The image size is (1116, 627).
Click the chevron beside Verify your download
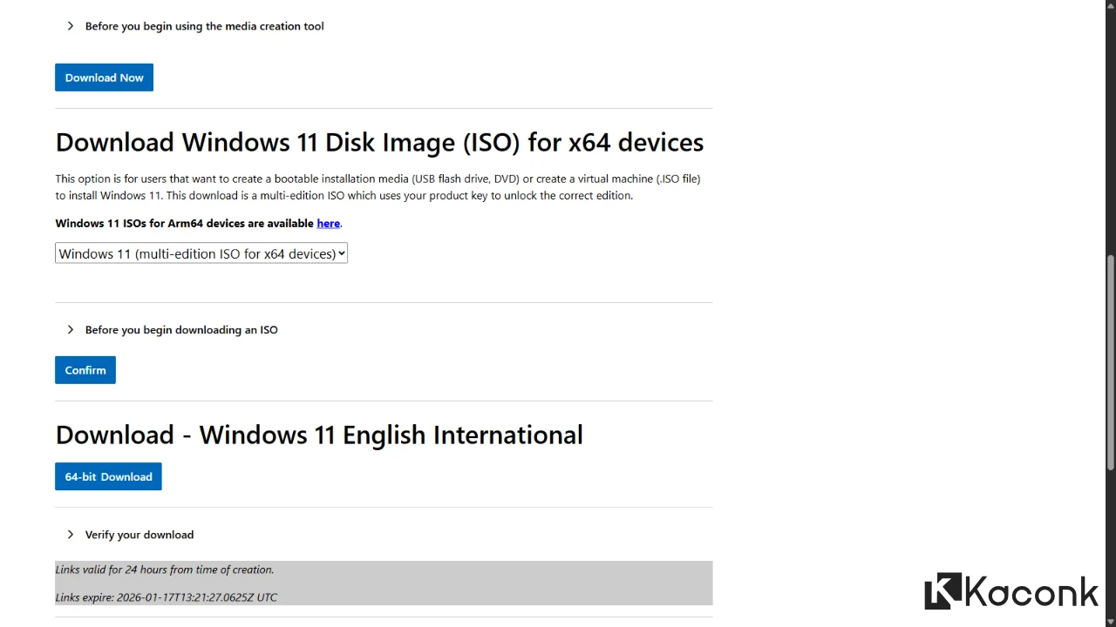coord(71,534)
